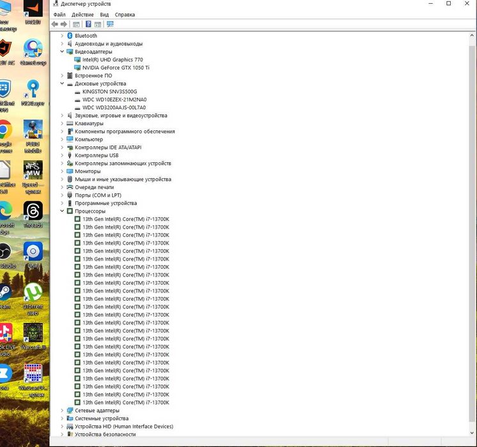Select Компоненты программного обеспечения category
This screenshot has width=477, height=447.
tap(125, 132)
